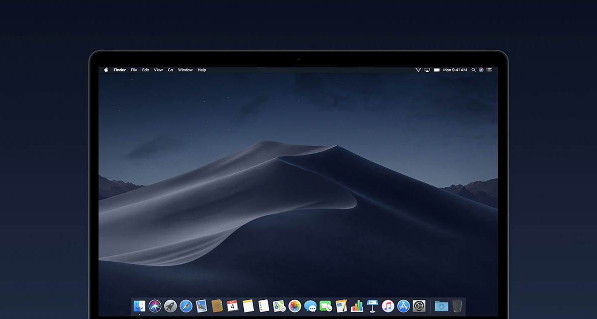Open the Edit menu
This screenshot has height=319, width=597.
pos(145,70)
